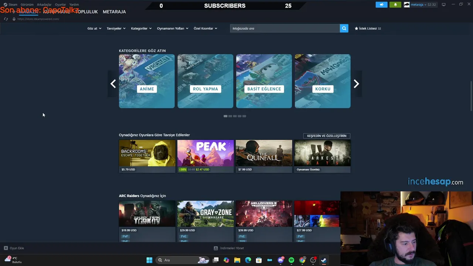Switch to Big Picture mode icon
Screen dimensions: 473x266
[x=444, y=5]
